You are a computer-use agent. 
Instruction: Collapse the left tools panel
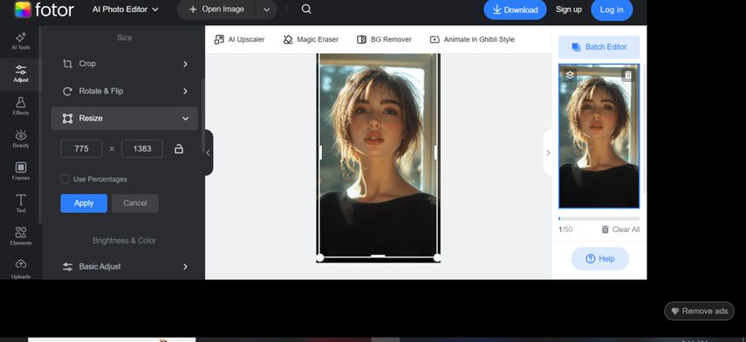pyautogui.click(x=209, y=153)
